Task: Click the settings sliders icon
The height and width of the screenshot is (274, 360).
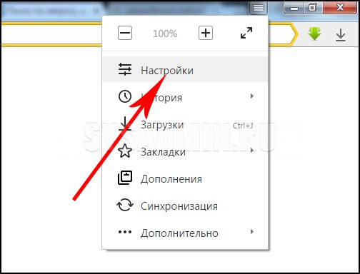Action: [x=125, y=69]
